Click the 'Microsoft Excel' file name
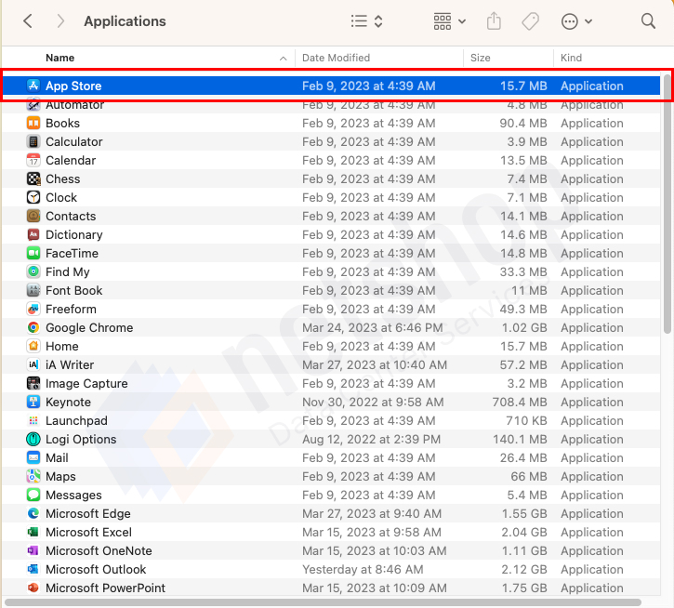The height and width of the screenshot is (608, 674). pyautogui.click(x=88, y=532)
